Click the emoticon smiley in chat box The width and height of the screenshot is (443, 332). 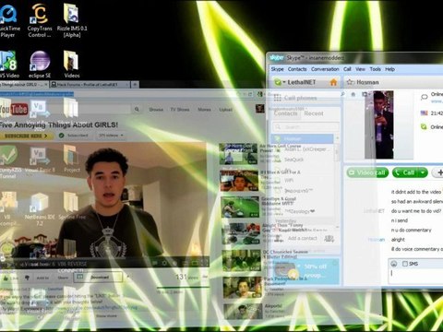393,264
